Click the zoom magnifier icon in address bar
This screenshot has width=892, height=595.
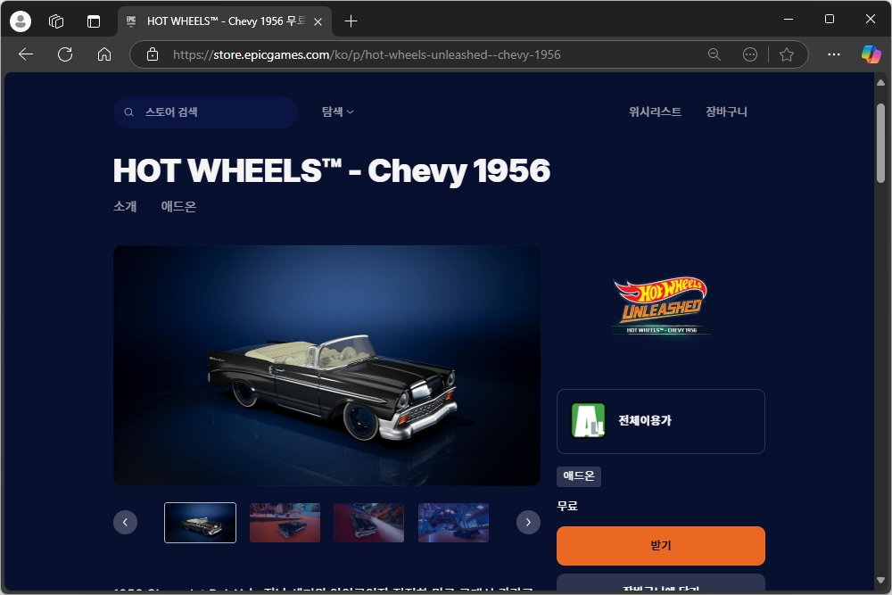point(714,54)
